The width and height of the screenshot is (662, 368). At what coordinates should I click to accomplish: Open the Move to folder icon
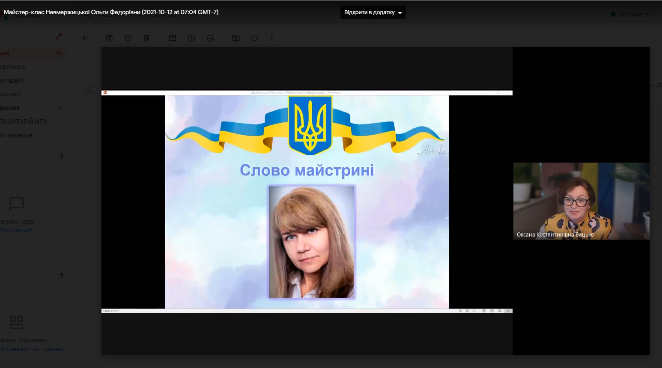[236, 38]
